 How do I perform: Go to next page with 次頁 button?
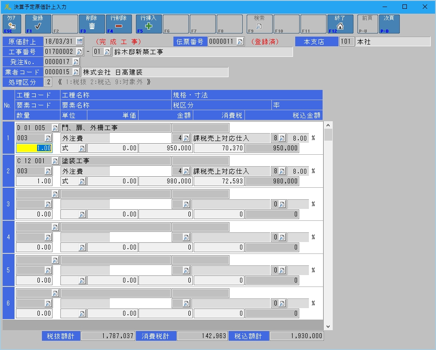pos(389,24)
